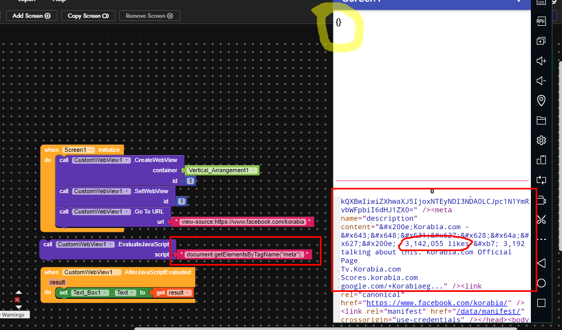Click the install APK icon

click(x=541, y=21)
